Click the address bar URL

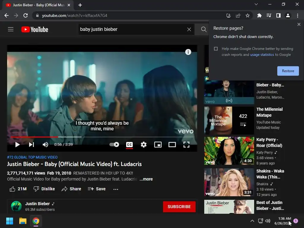pyautogui.click(x=75, y=15)
